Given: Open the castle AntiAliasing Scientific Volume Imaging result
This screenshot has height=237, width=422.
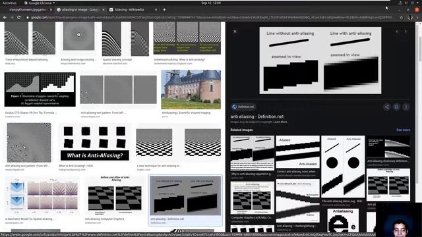Looking at the screenshot, I should coord(191,90).
